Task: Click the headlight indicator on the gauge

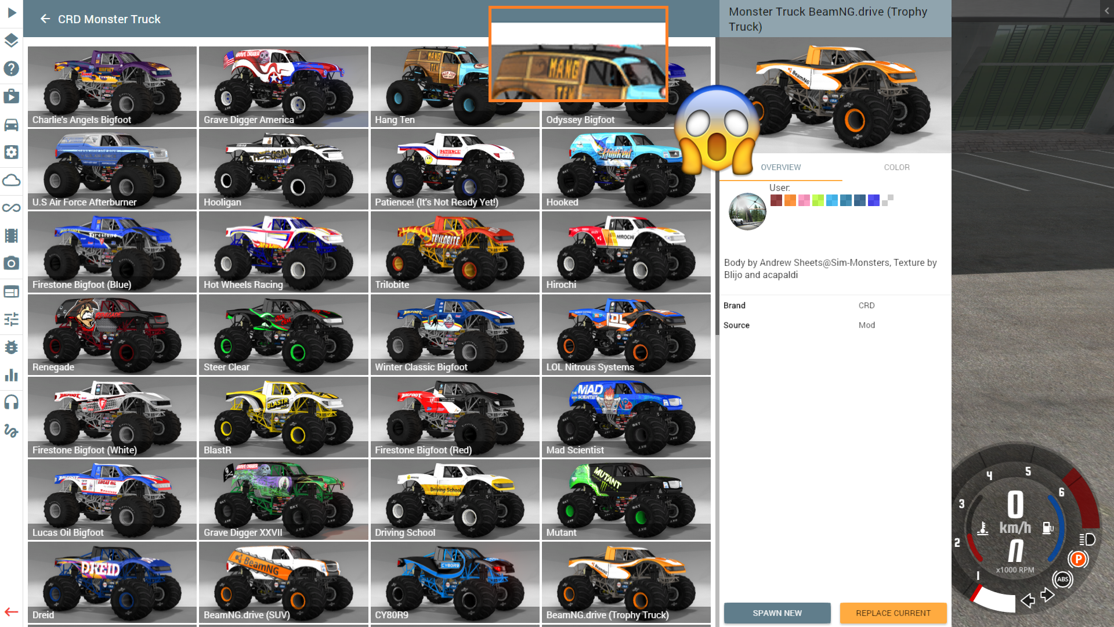Action: coord(1087,539)
